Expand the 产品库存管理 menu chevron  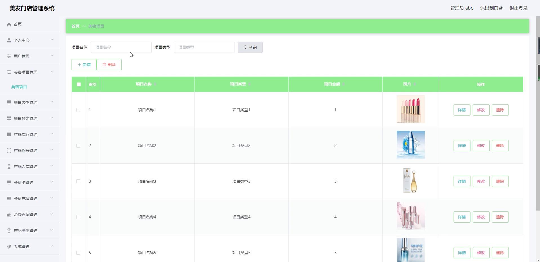pyautogui.click(x=52, y=134)
